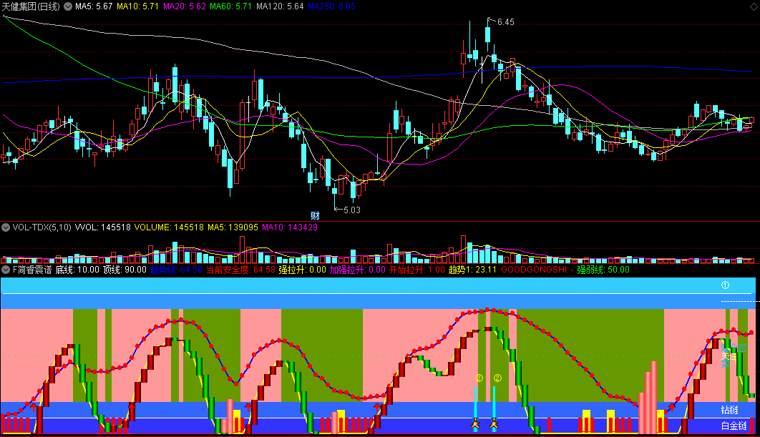Click the leftmost red up-arrow buy signal
760x437 pixels.
(x=34, y=406)
